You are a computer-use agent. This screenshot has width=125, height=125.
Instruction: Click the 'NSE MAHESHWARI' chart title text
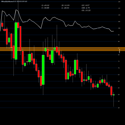coord(20,1)
